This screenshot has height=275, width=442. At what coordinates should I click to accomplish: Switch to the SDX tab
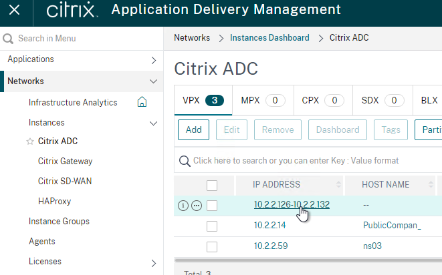pyautogui.click(x=382, y=100)
